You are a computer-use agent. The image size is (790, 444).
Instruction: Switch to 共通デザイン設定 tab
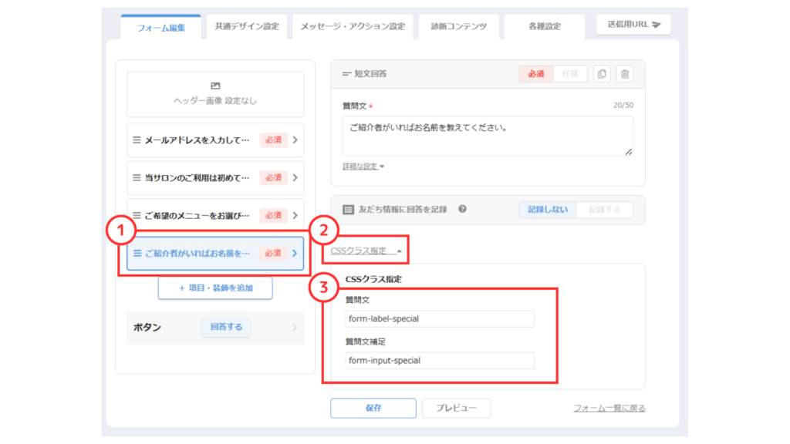coord(247,26)
